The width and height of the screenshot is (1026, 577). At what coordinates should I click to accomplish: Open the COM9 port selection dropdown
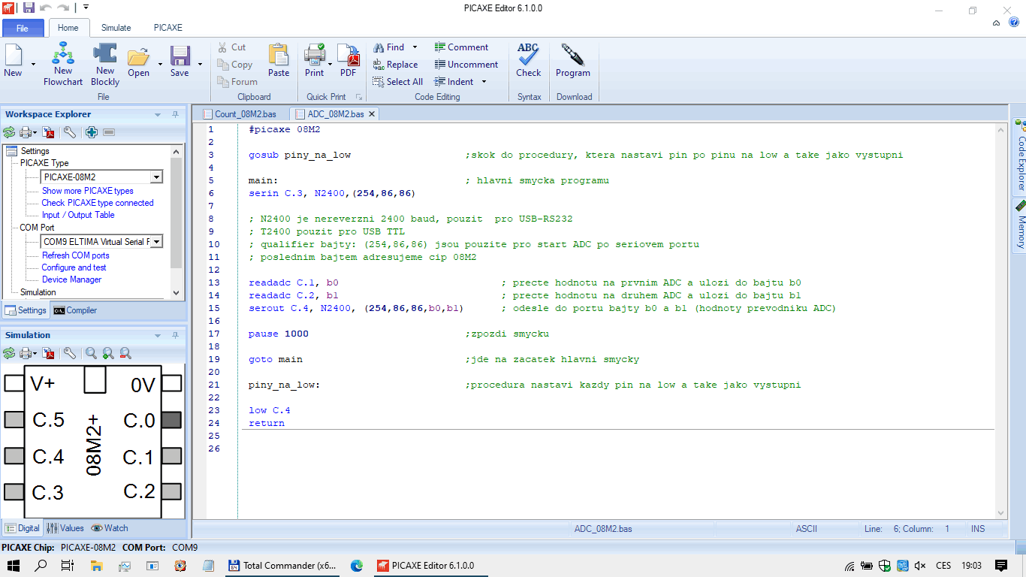click(x=156, y=242)
